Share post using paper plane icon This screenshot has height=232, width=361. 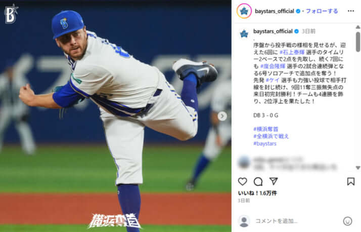[274, 181]
